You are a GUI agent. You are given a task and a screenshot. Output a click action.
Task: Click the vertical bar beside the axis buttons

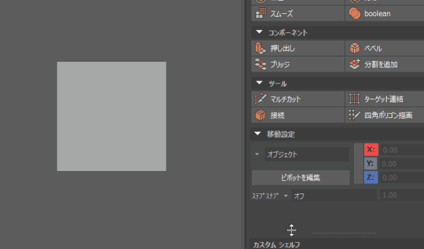point(359,164)
